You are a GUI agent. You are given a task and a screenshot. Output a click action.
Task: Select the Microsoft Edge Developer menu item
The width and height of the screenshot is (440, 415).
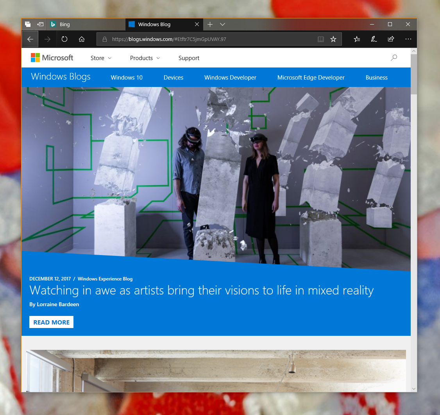click(x=311, y=77)
